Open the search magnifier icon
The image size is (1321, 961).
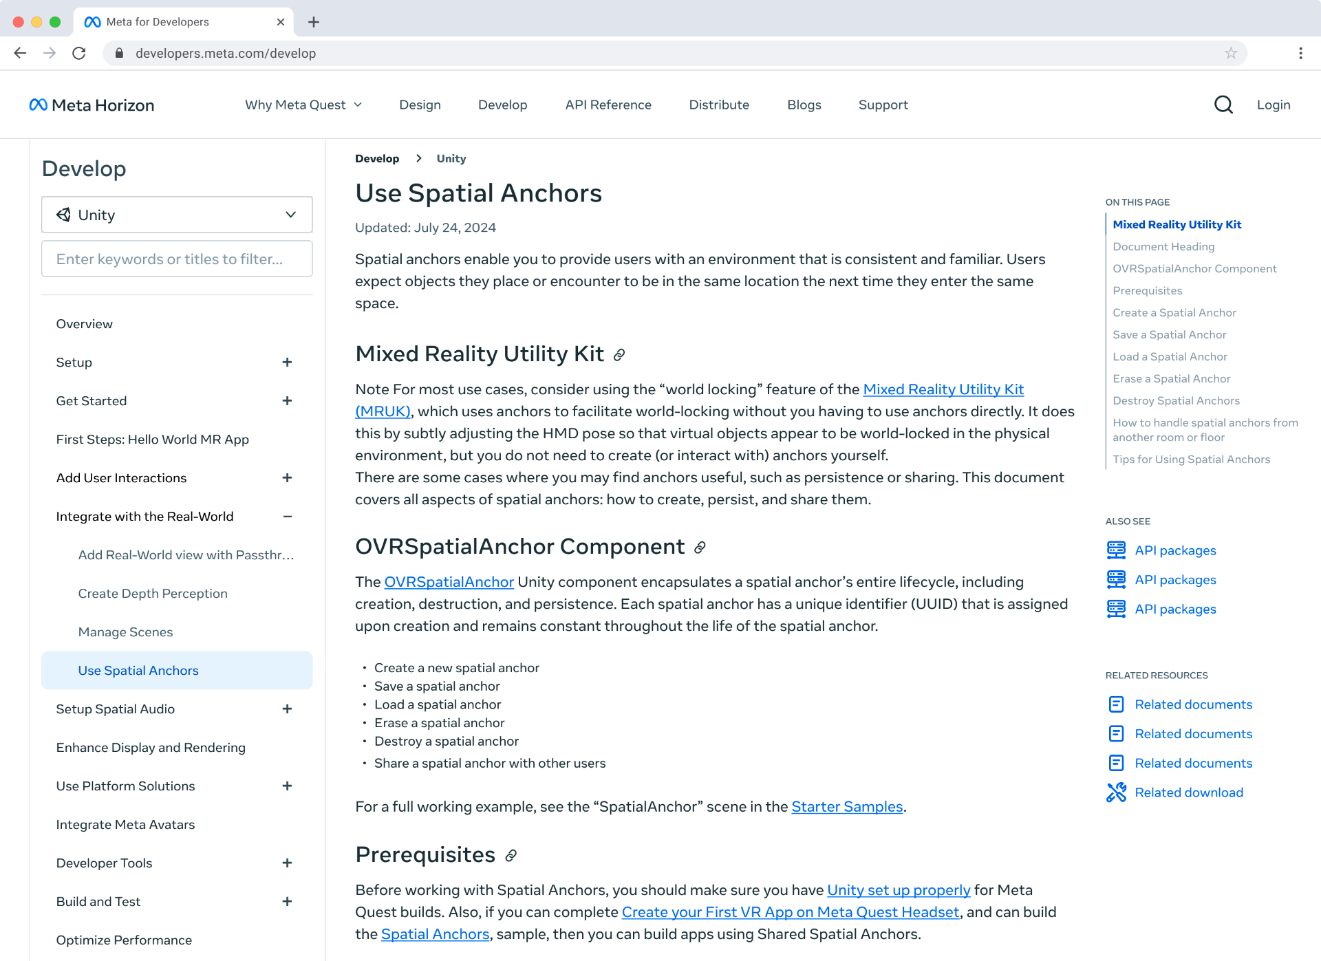pos(1223,105)
